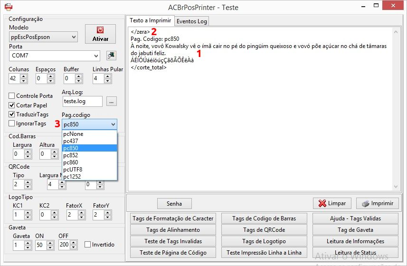
Task: Open Ajuda - Tags Validas
Action: point(355,218)
